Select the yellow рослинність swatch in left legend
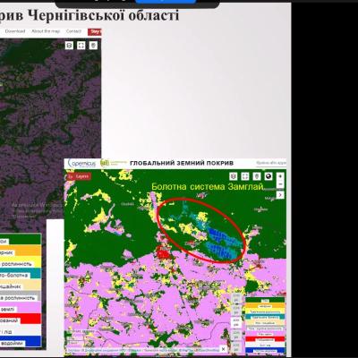 pyautogui.click(x=21, y=262)
